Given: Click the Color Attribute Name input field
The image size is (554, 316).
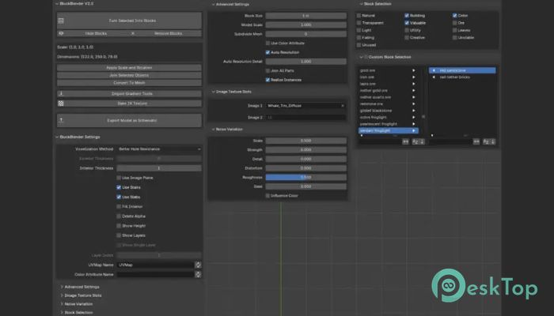Looking at the screenshot, I should pyautogui.click(x=155, y=274).
